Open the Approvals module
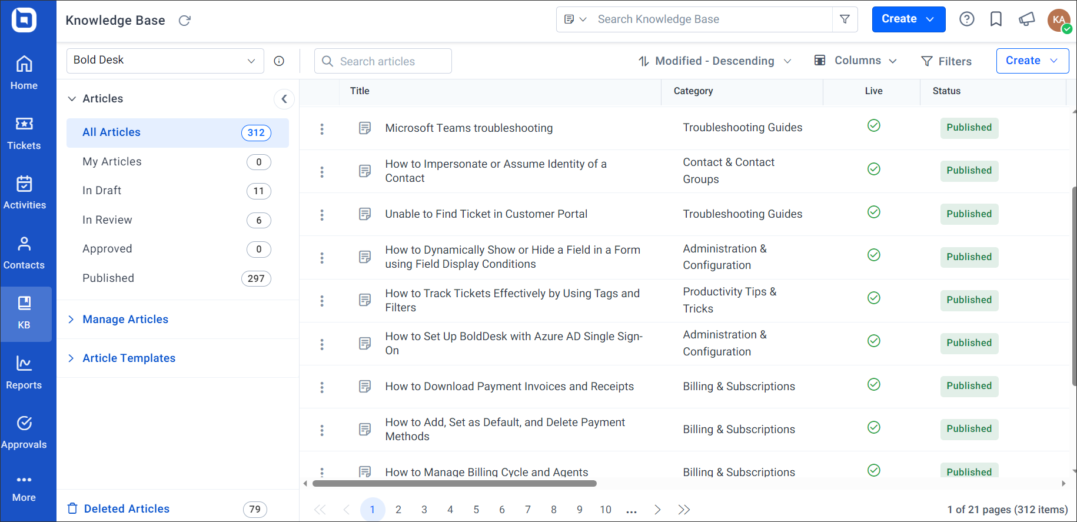This screenshot has width=1077, height=522. 24,433
